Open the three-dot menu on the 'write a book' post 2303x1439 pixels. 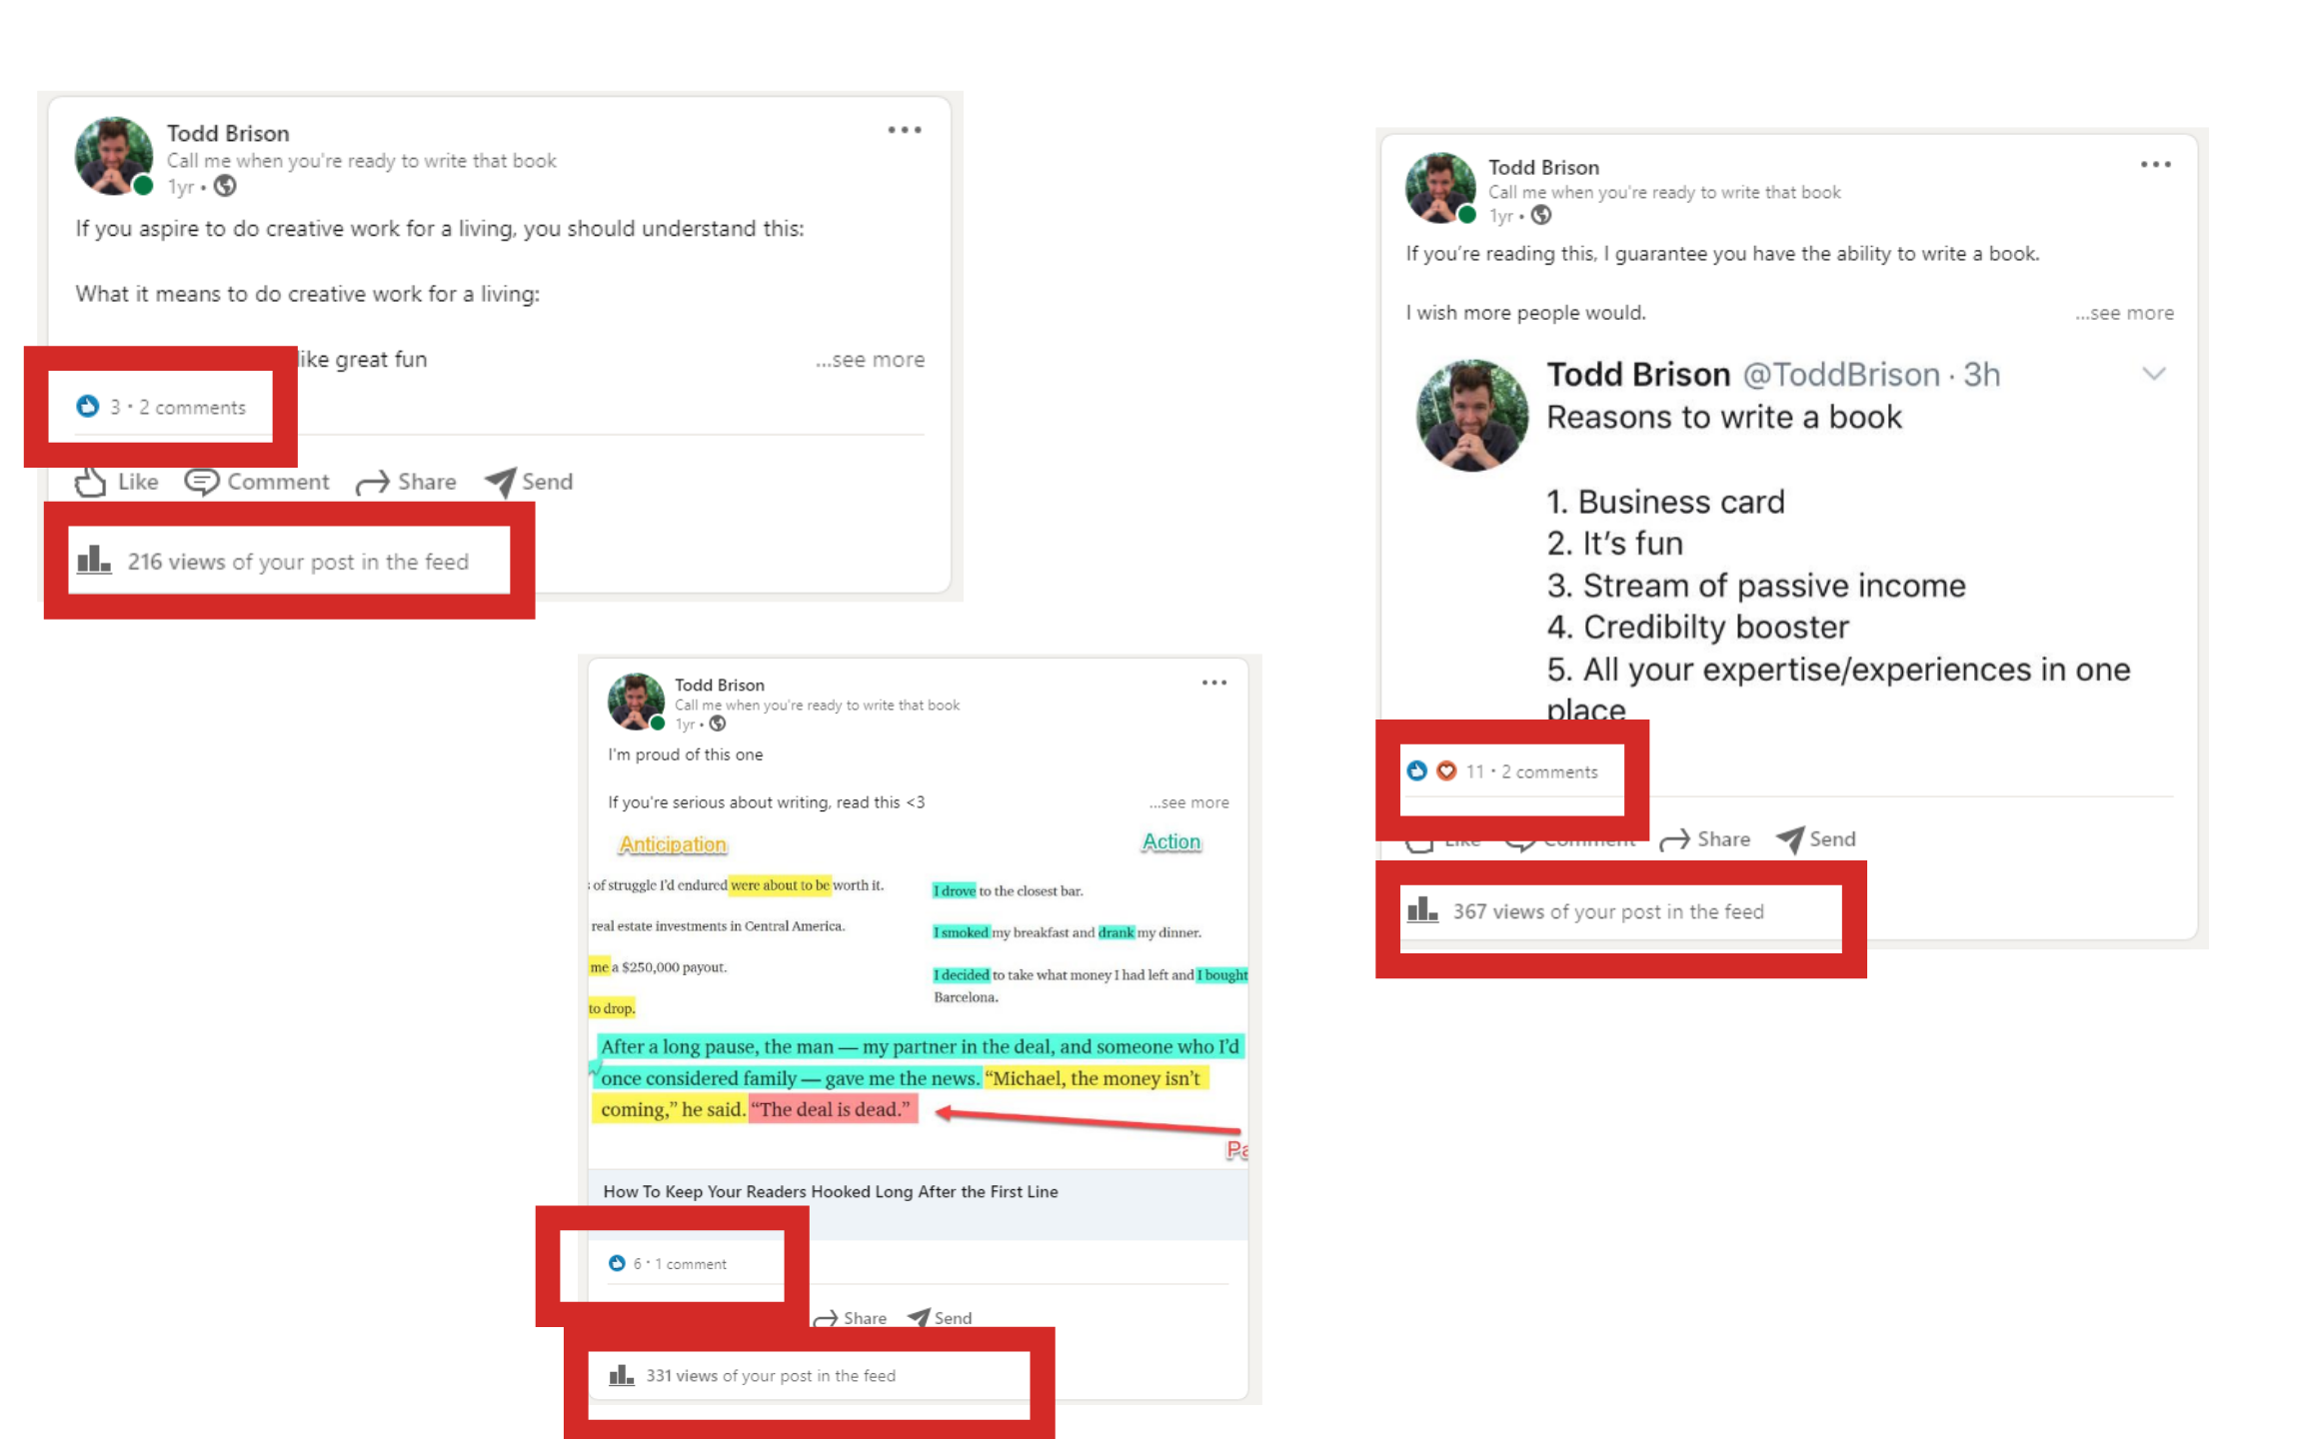point(2156,164)
